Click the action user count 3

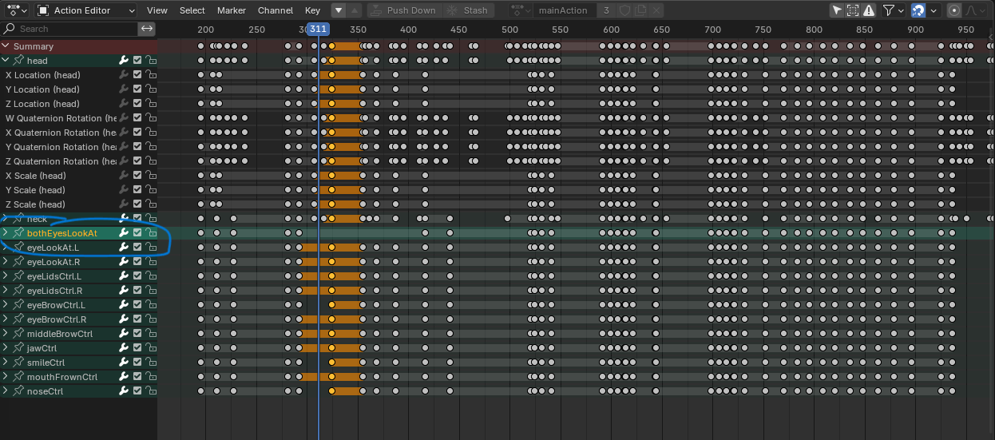607,10
